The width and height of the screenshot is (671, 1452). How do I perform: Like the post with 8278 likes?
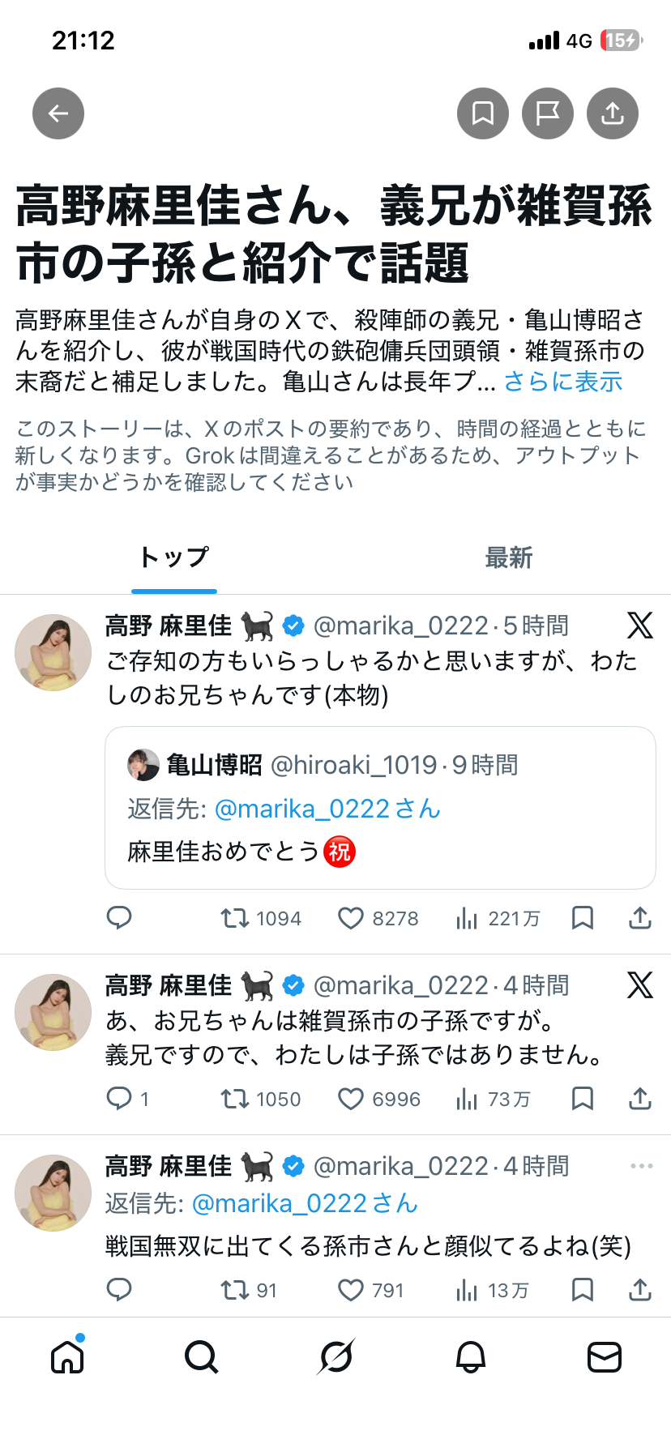pyautogui.click(x=350, y=918)
